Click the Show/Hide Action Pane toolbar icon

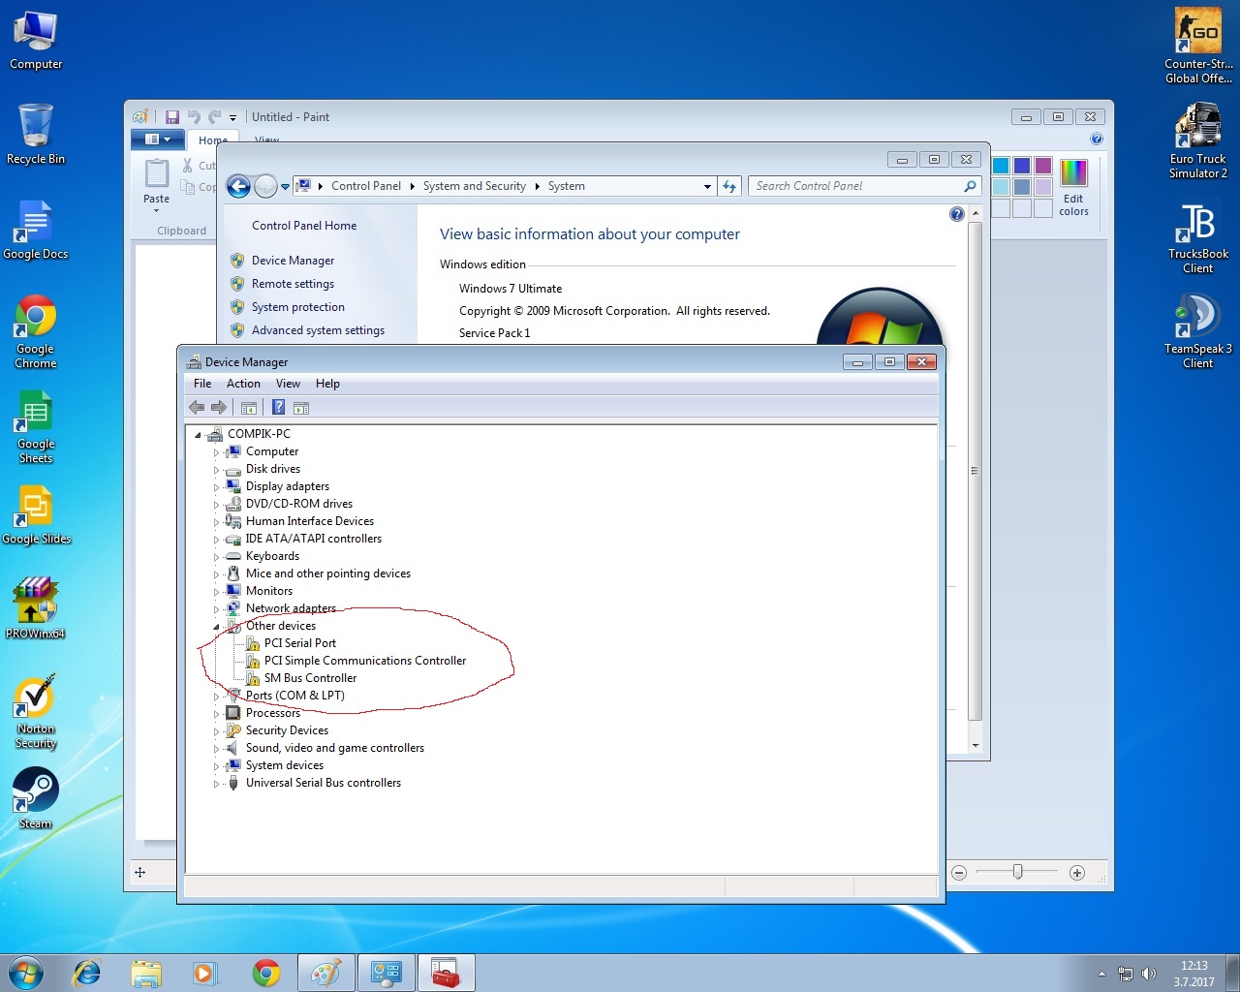point(301,408)
